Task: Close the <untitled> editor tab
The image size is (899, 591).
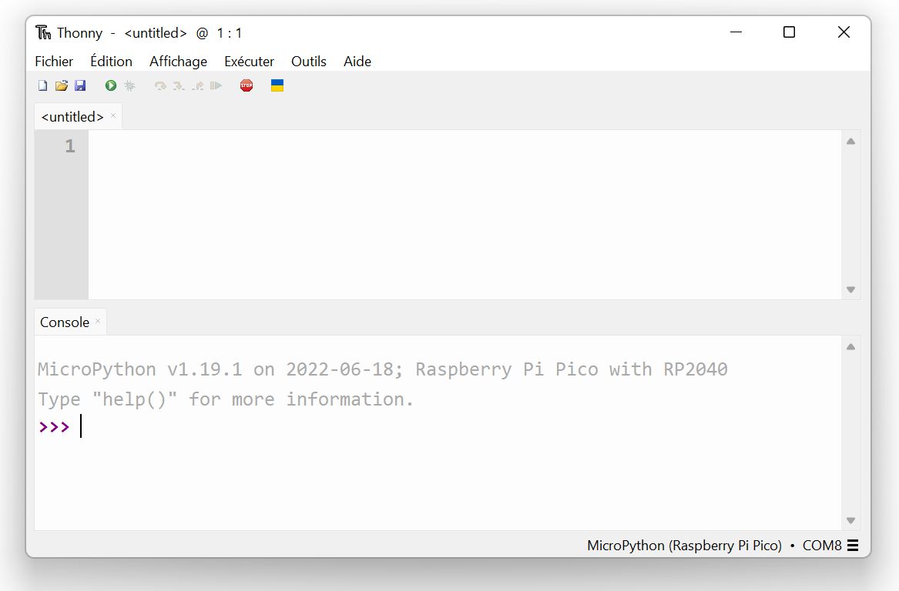Action: 113,115
